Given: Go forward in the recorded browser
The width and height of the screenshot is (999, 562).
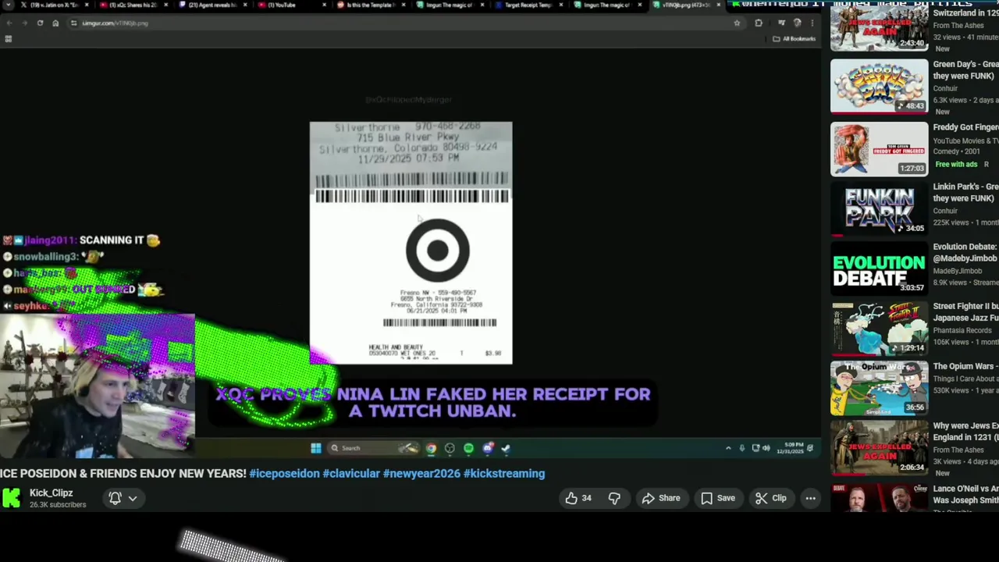Looking at the screenshot, I should click(x=24, y=23).
